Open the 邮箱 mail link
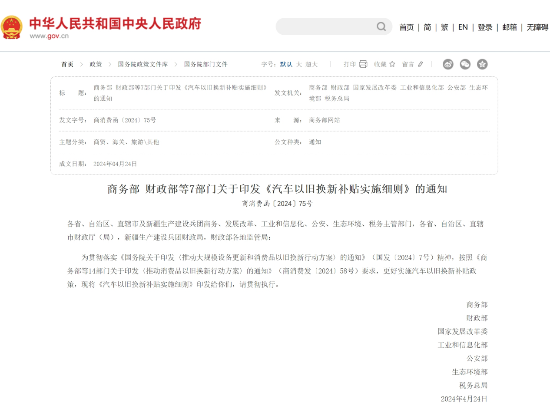This screenshot has height=412, width=550. coord(510,27)
